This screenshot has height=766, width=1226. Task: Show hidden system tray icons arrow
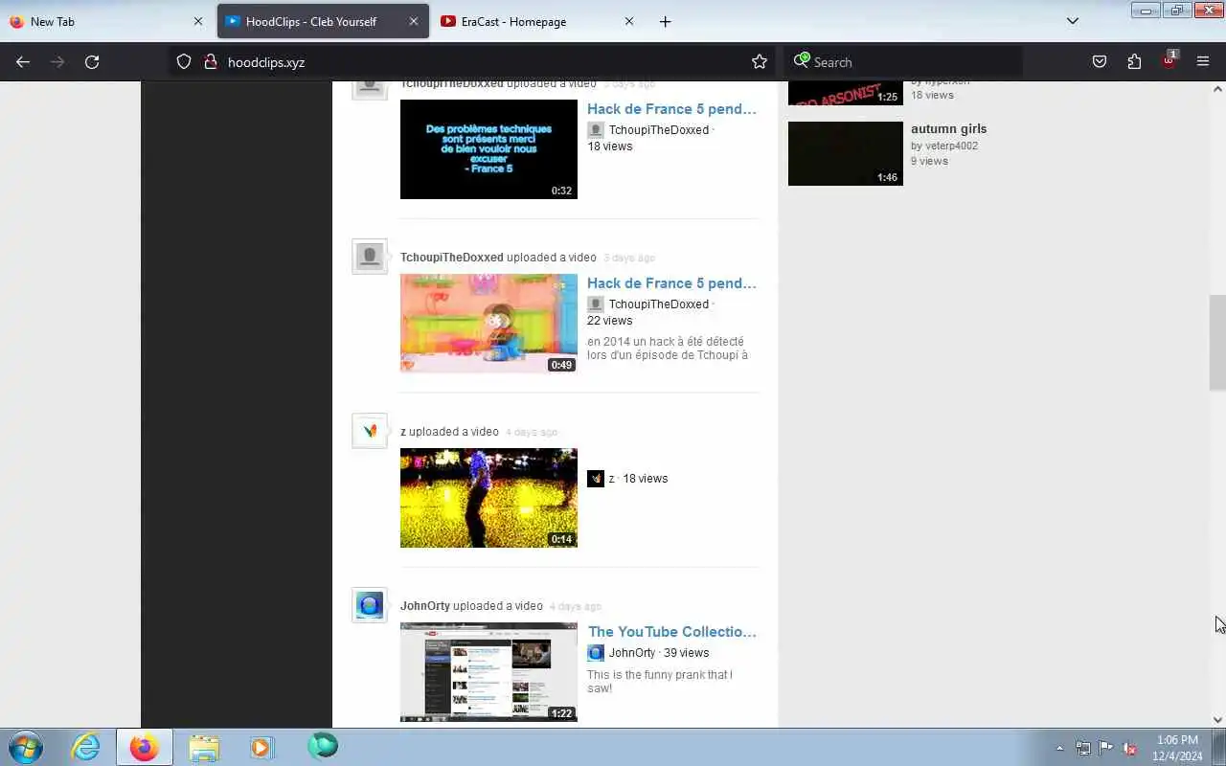pos(1059,748)
